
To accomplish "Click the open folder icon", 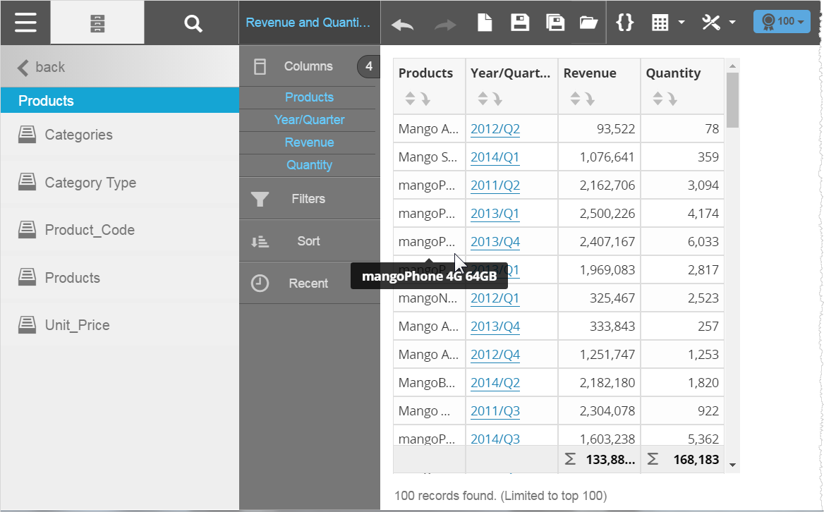I will (x=588, y=23).
